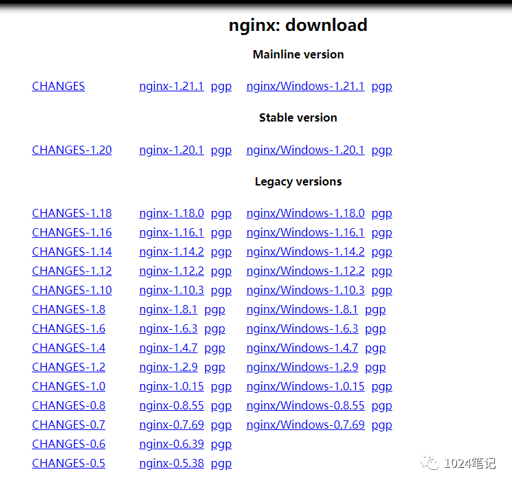Download nginx/Windows-1.20.1
Screen dimensions: 512x485
pos(305,150)
